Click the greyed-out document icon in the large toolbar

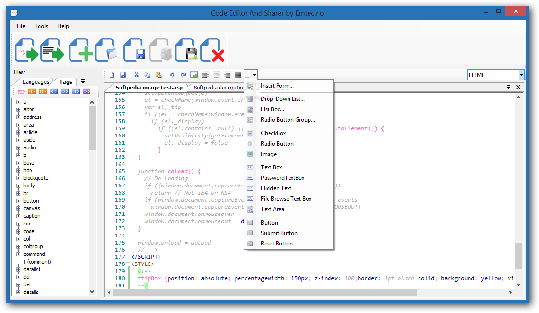(160, 50)
